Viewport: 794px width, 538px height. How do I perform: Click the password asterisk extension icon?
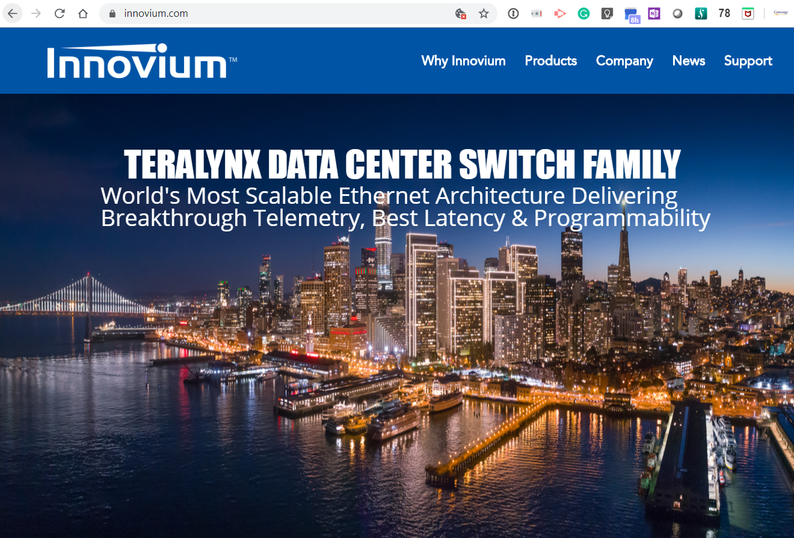point(537,13)
